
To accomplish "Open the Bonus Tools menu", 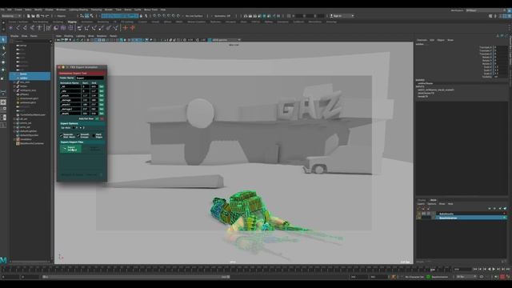I will click(150, 10).
